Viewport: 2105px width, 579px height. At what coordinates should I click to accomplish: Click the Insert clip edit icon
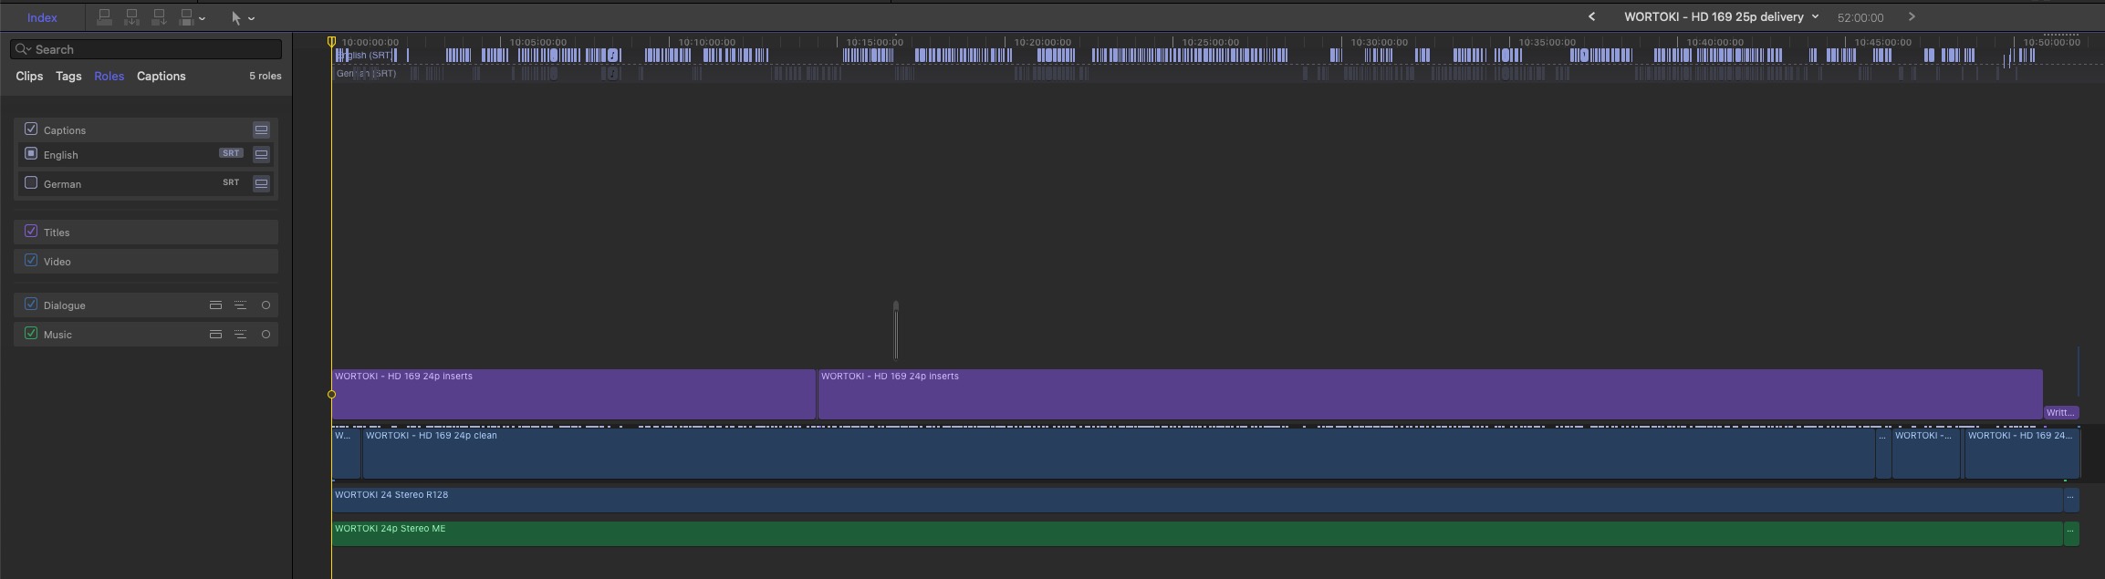(x=131, y=17)
